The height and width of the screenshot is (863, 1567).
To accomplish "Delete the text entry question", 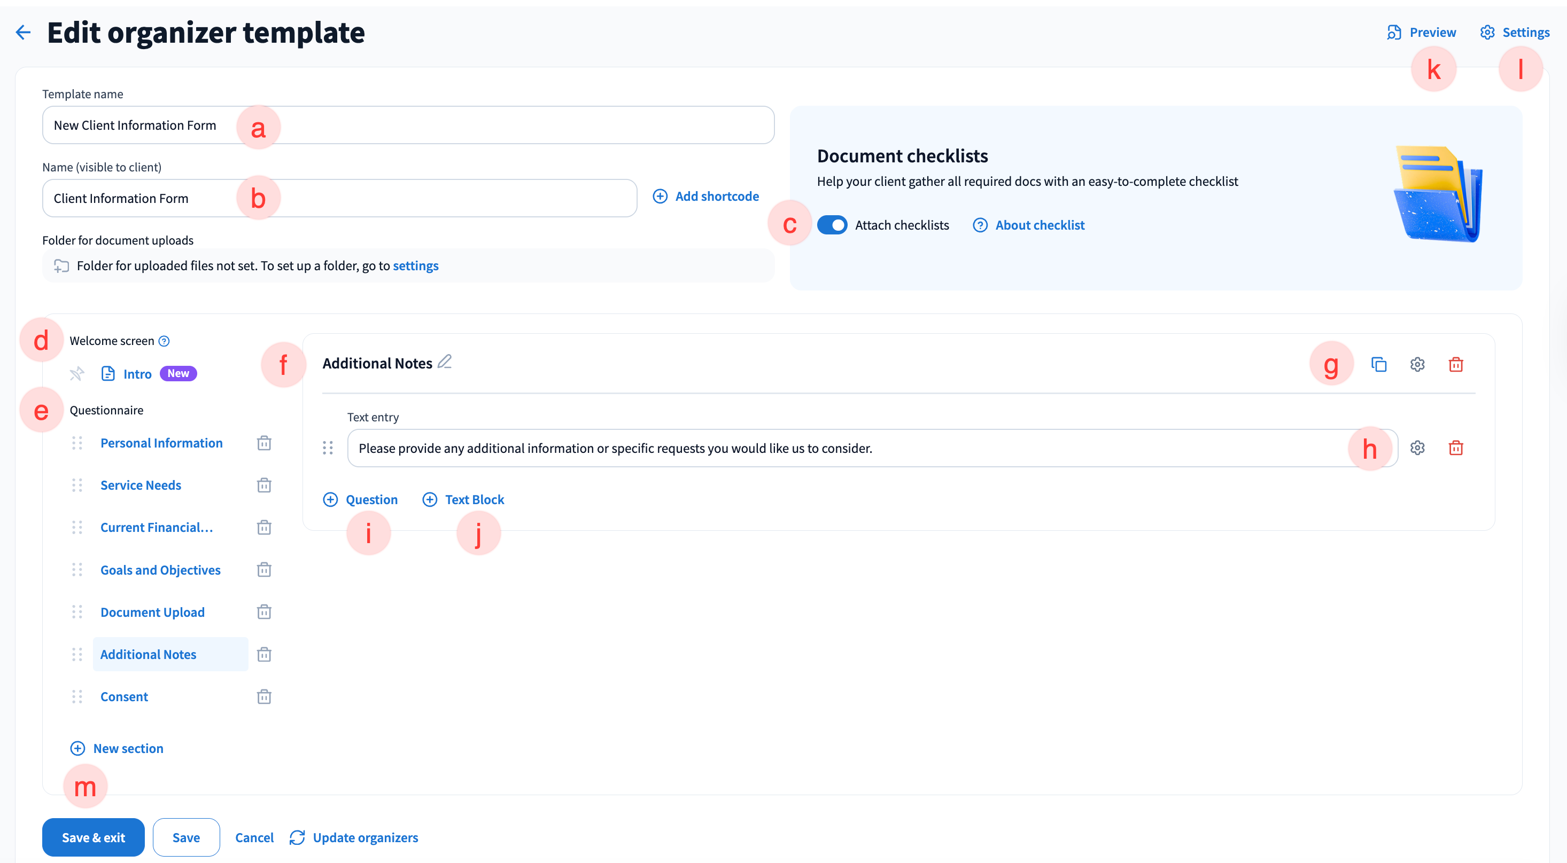I will (1455, 448).
